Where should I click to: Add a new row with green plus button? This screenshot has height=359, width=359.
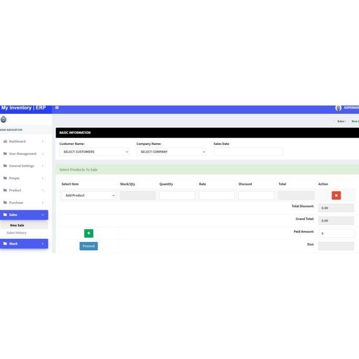pos(88,233)
